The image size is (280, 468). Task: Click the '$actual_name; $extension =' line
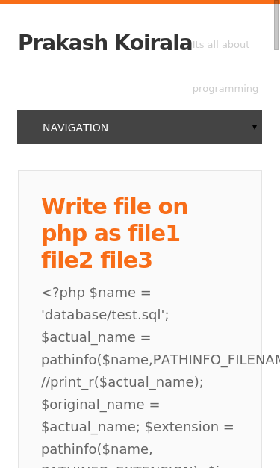137,427
